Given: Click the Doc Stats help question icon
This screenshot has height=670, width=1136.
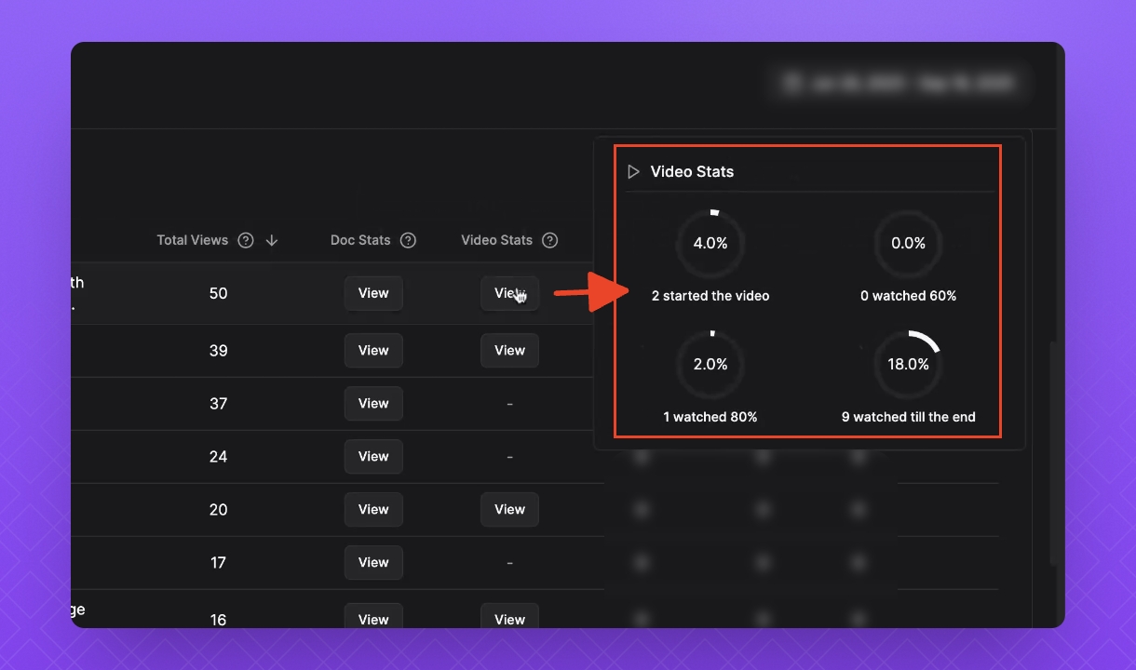Looking at the screenshot, I should point(408,240).
